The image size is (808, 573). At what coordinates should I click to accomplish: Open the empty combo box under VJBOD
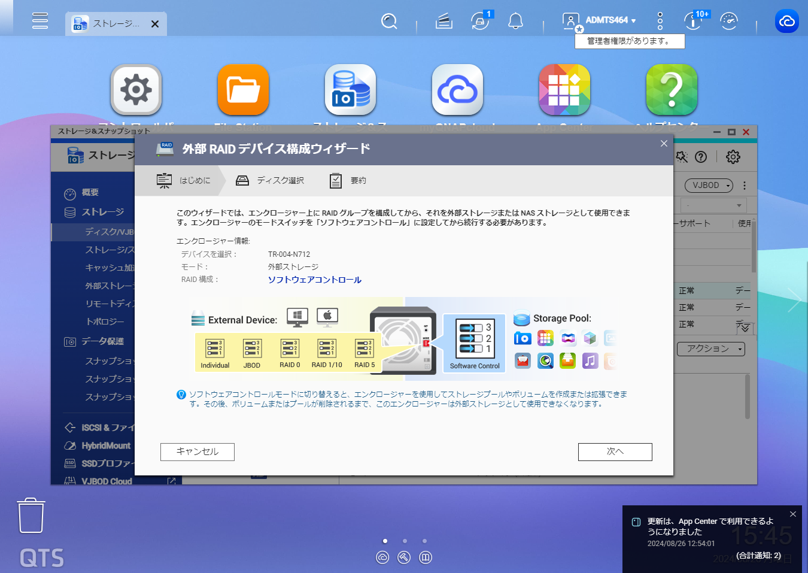pyautogui.click(x=713, y=205)
